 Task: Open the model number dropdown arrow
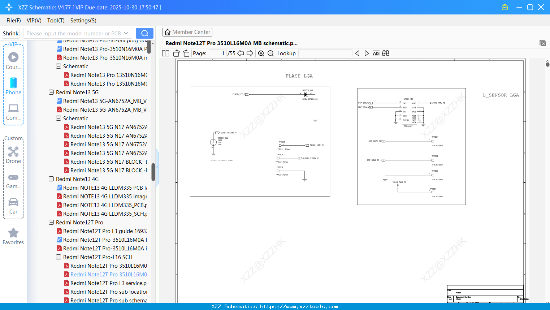[x=125, y=33]
